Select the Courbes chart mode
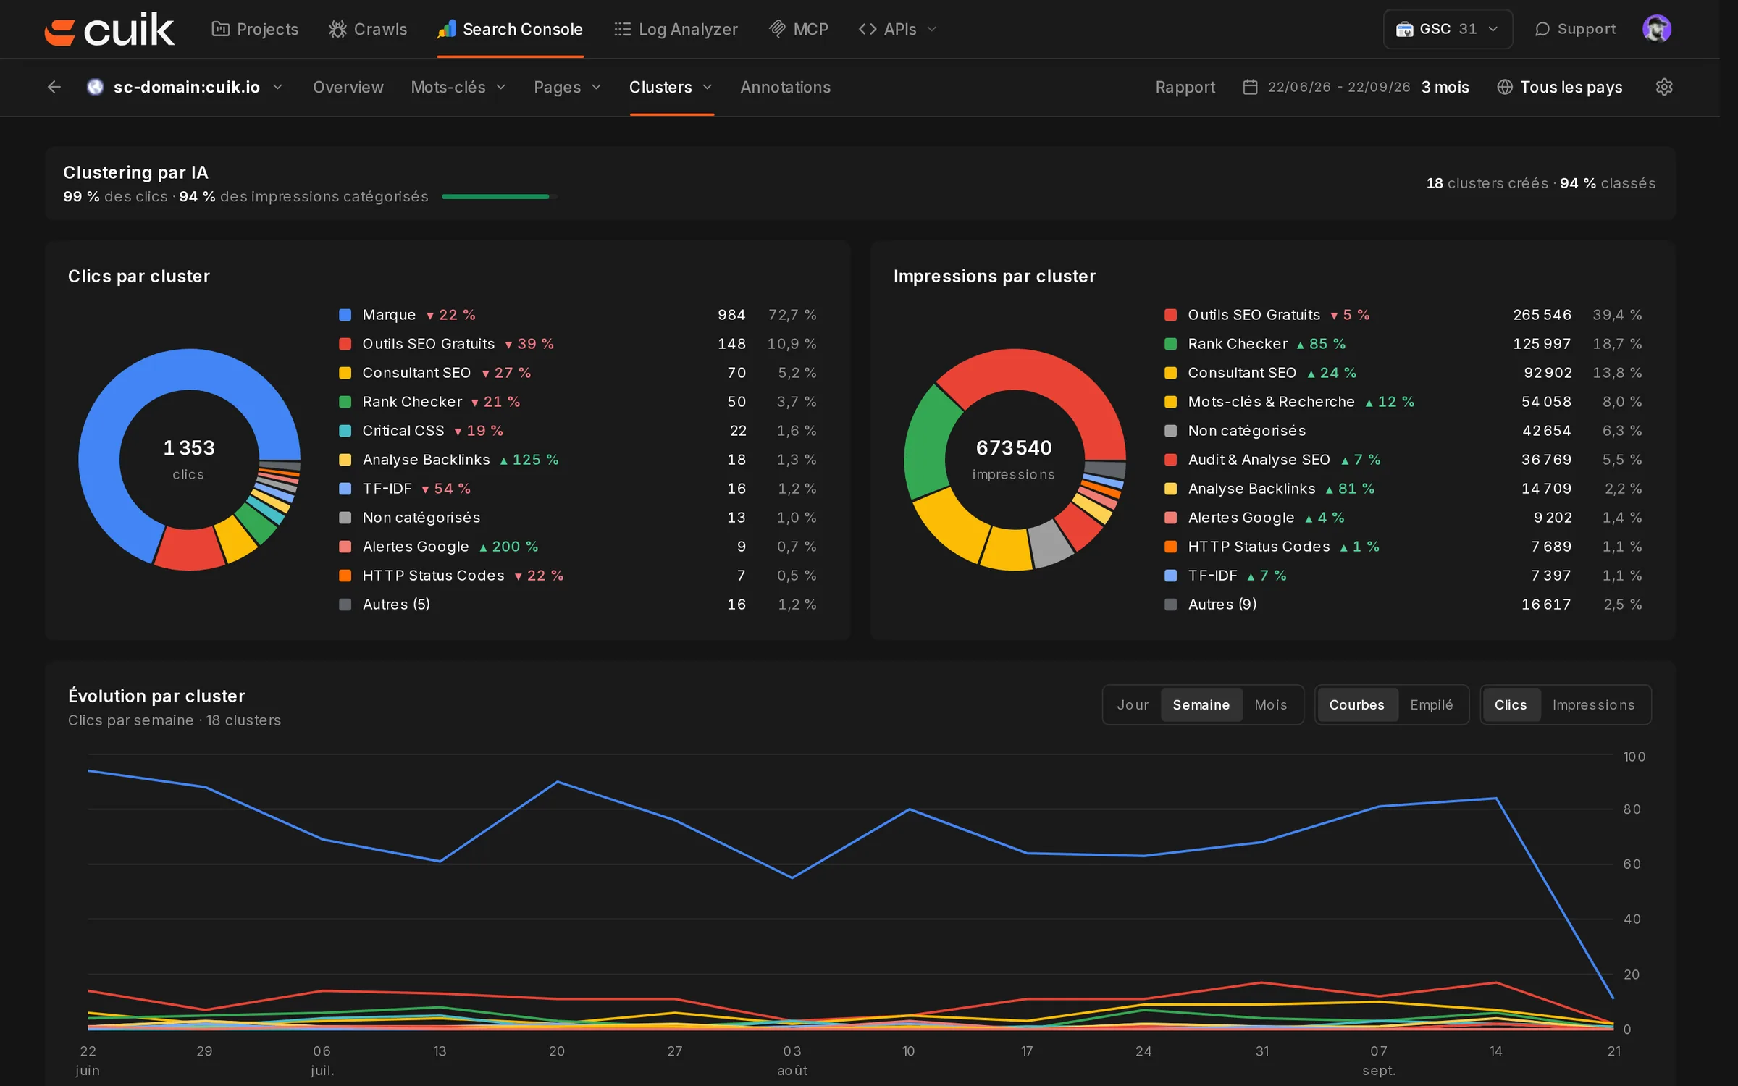This screenshot has width=1738, height=1086. [1357, 704]
